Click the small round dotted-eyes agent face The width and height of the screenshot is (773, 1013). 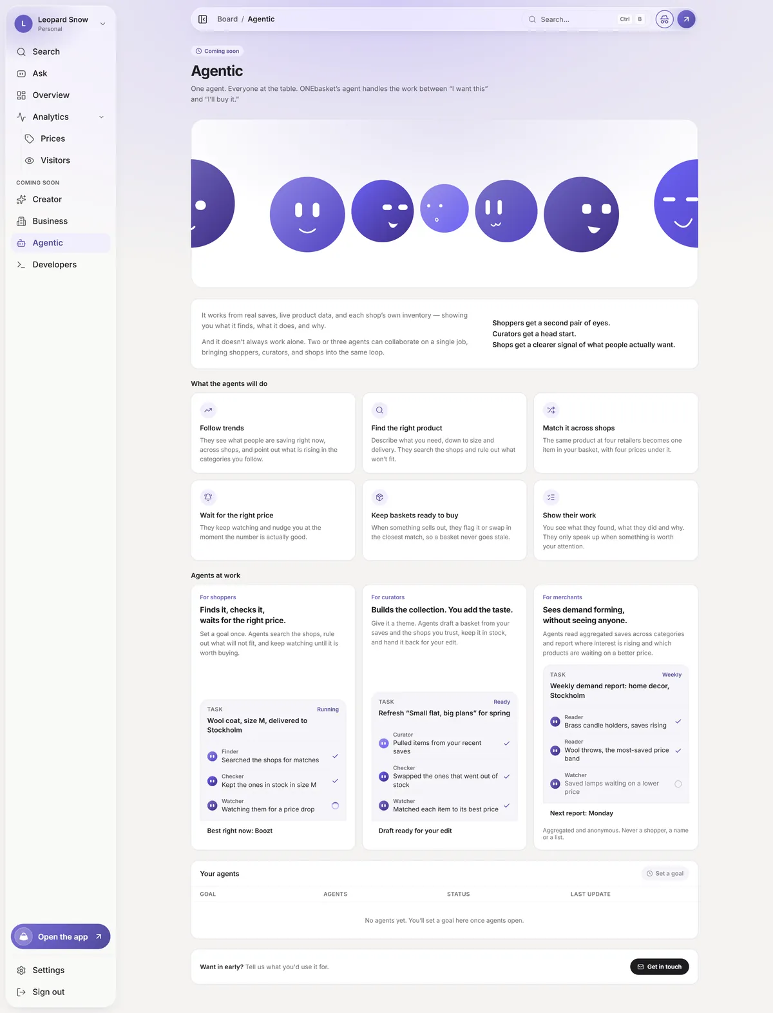click(444, 208)
